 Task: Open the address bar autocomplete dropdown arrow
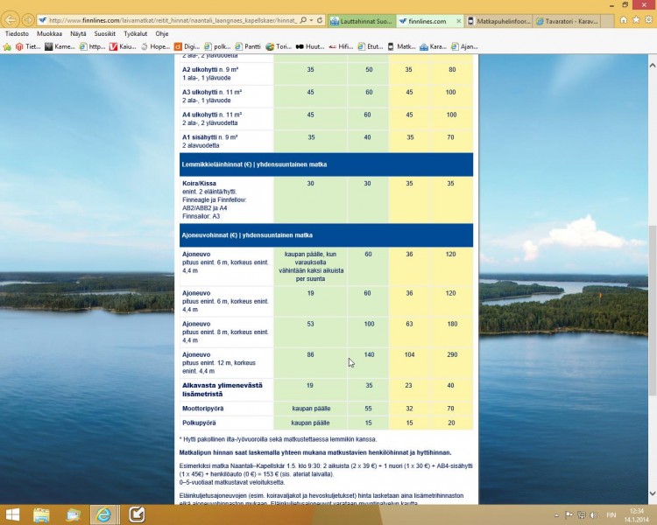pyautogui.click(x=310, y=20)
